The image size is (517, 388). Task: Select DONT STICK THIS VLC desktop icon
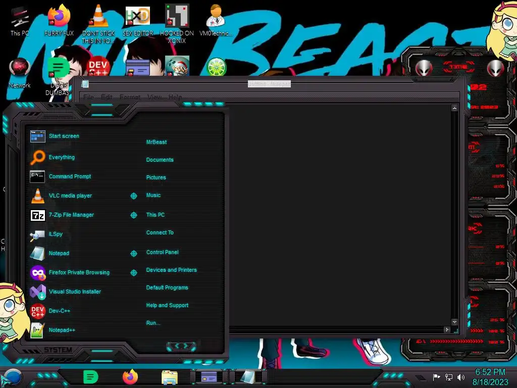(98, 24)
